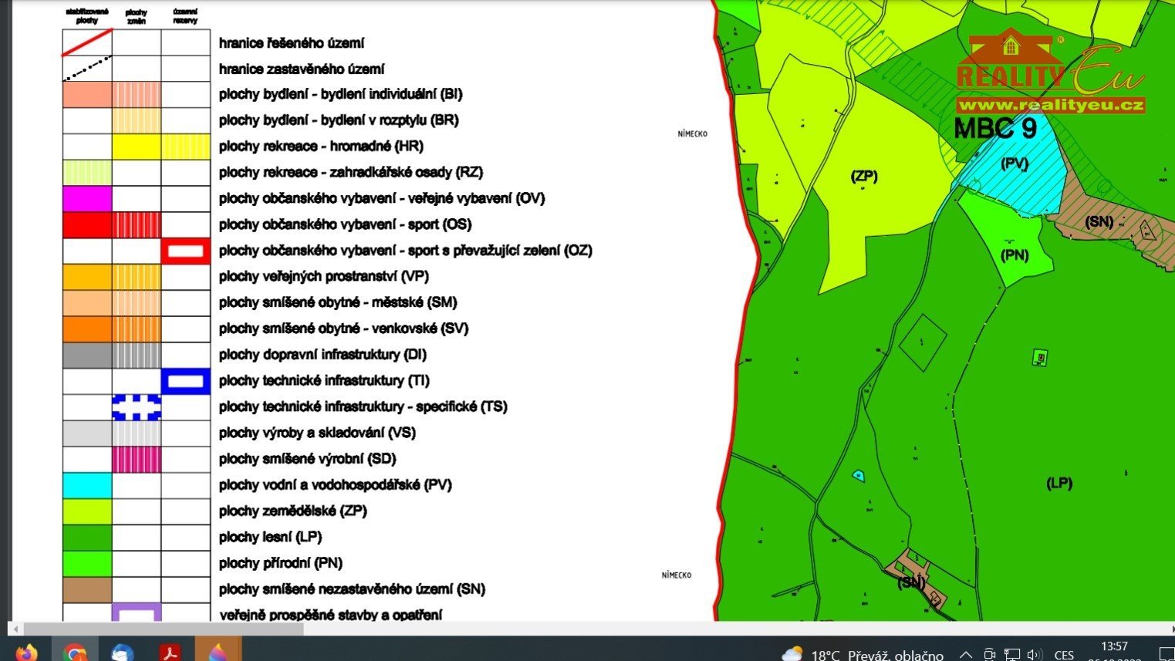Open CES keyboard language selector
This screenshot has width=1175, height=661.
(x=1064, y=655)
